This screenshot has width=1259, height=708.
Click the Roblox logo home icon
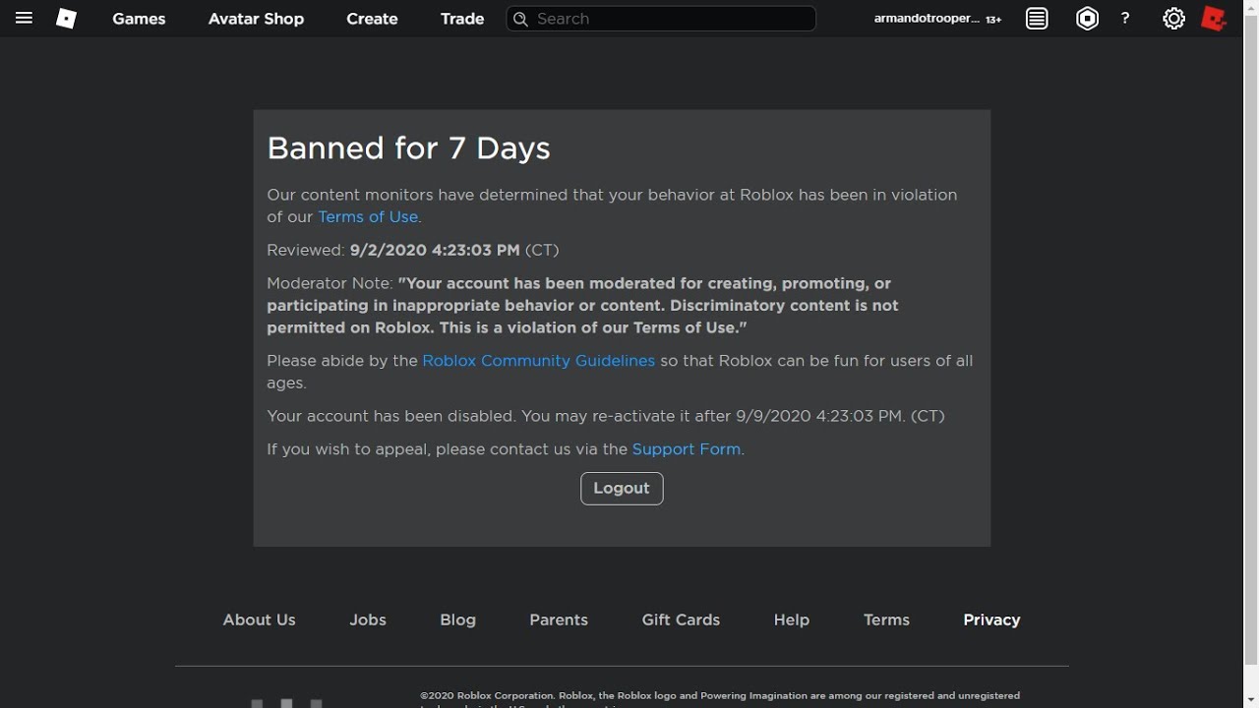[x=66, y=18]
